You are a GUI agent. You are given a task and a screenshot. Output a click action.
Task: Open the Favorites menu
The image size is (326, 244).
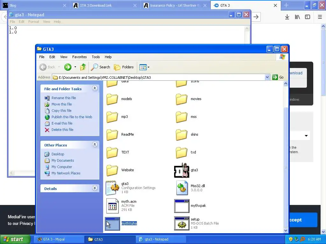[x=79, y=57]
